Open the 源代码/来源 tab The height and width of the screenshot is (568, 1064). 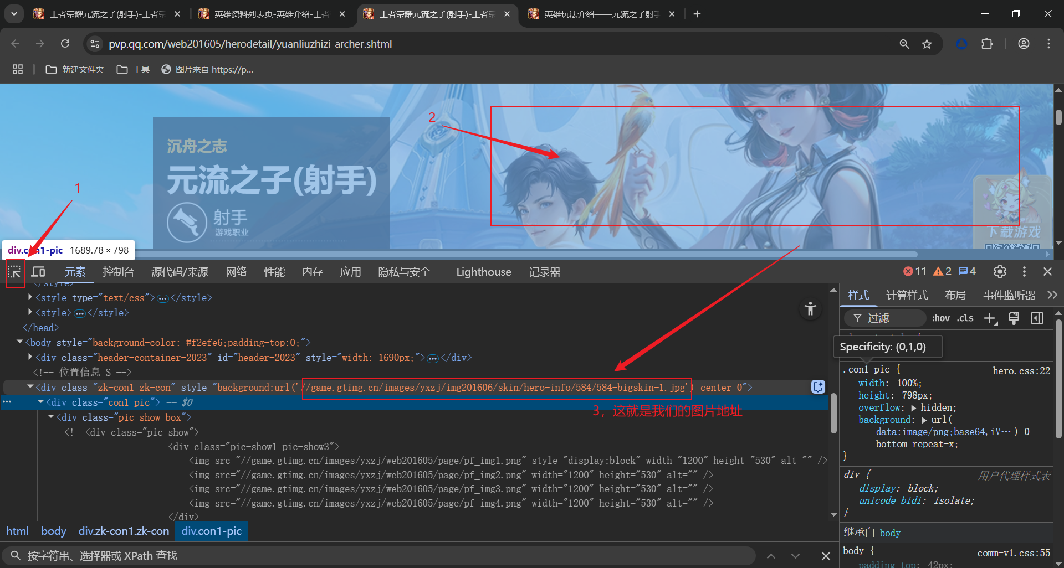[x=180, y=272]
